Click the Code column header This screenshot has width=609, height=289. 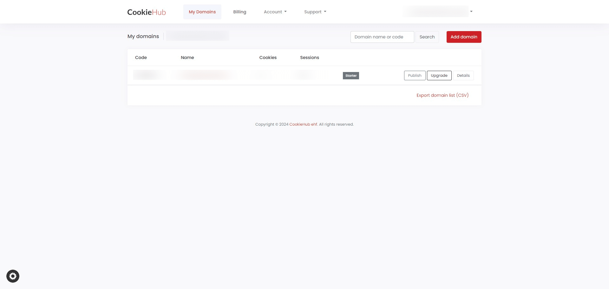click(x=141, y=57)
